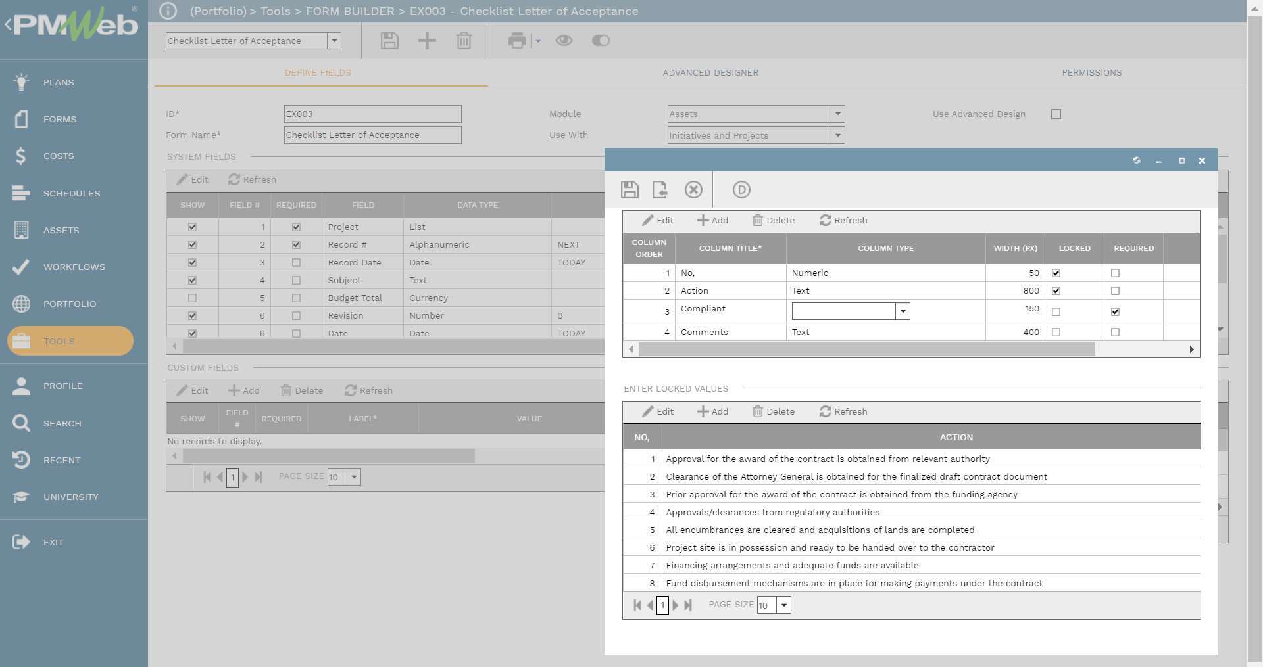
Task: Open University in the sidebar
Action: point(70,497)
